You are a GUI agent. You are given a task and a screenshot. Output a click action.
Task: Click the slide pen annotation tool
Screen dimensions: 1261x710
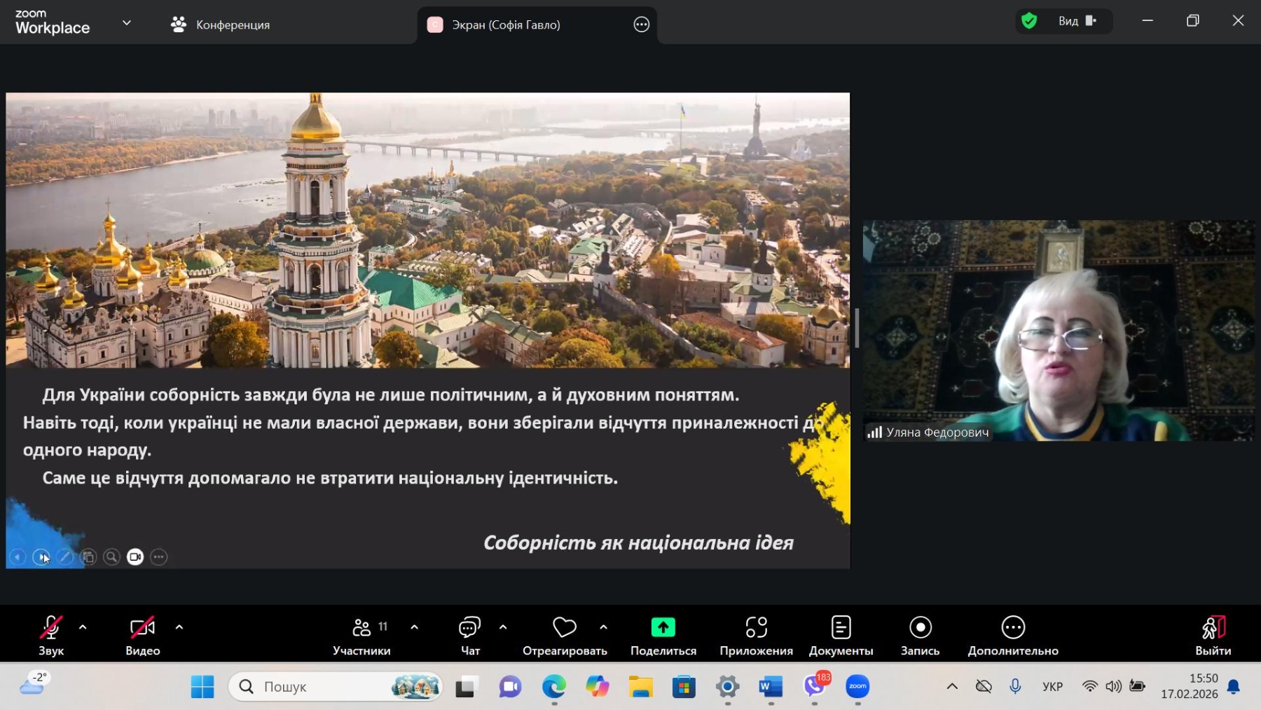(x=64, y=557)
